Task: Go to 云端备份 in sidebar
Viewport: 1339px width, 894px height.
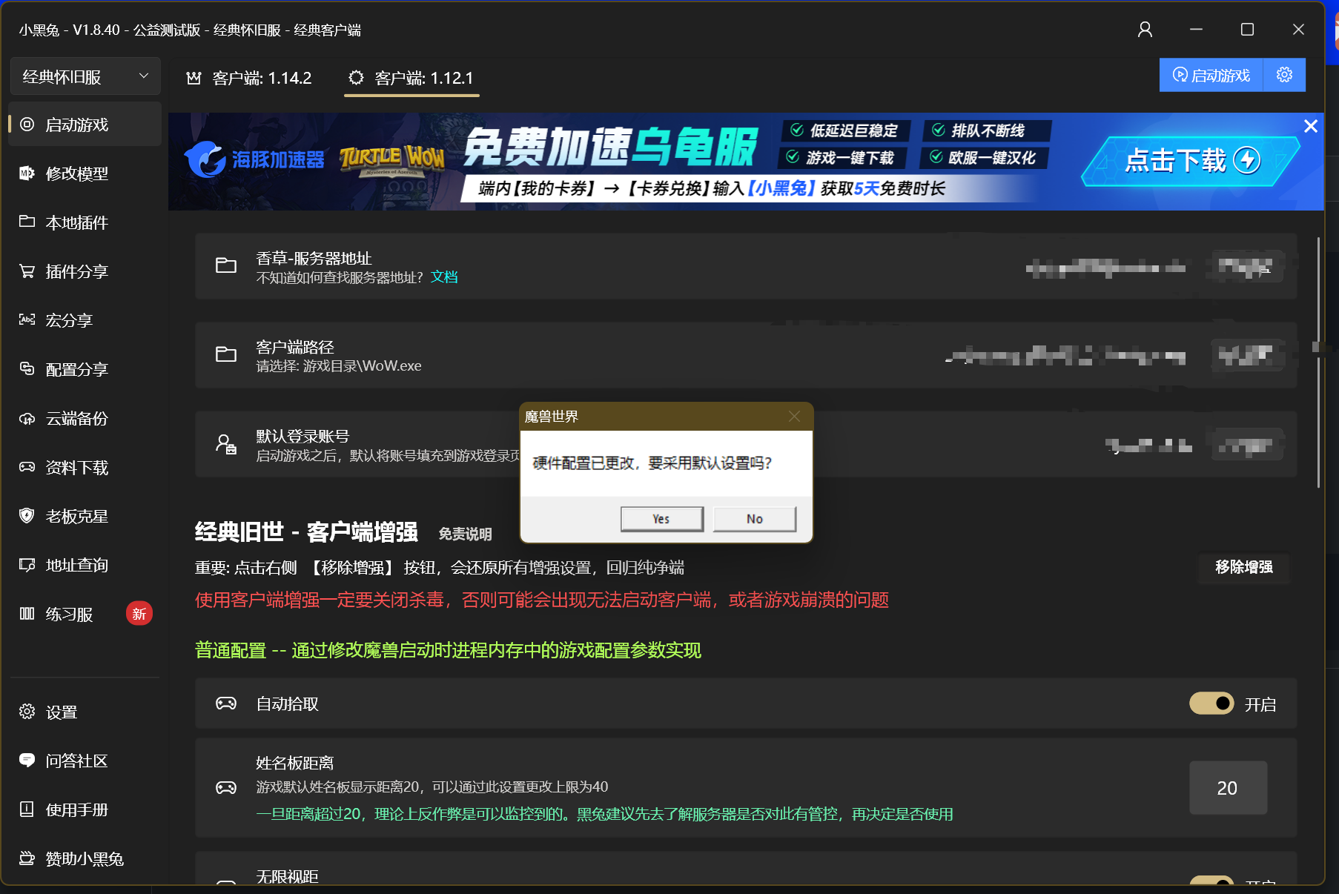Action: coord(85,418)
